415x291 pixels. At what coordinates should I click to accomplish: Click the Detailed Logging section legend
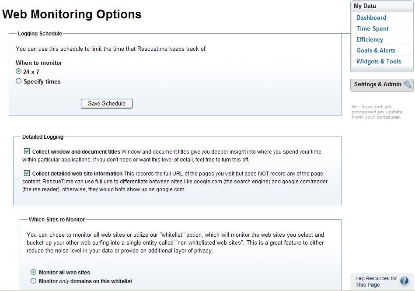pos(43,137)
